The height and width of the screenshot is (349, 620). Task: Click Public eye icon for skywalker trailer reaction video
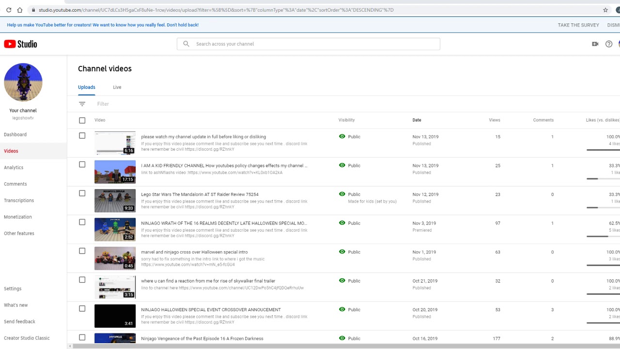click(x=342, y=281)
